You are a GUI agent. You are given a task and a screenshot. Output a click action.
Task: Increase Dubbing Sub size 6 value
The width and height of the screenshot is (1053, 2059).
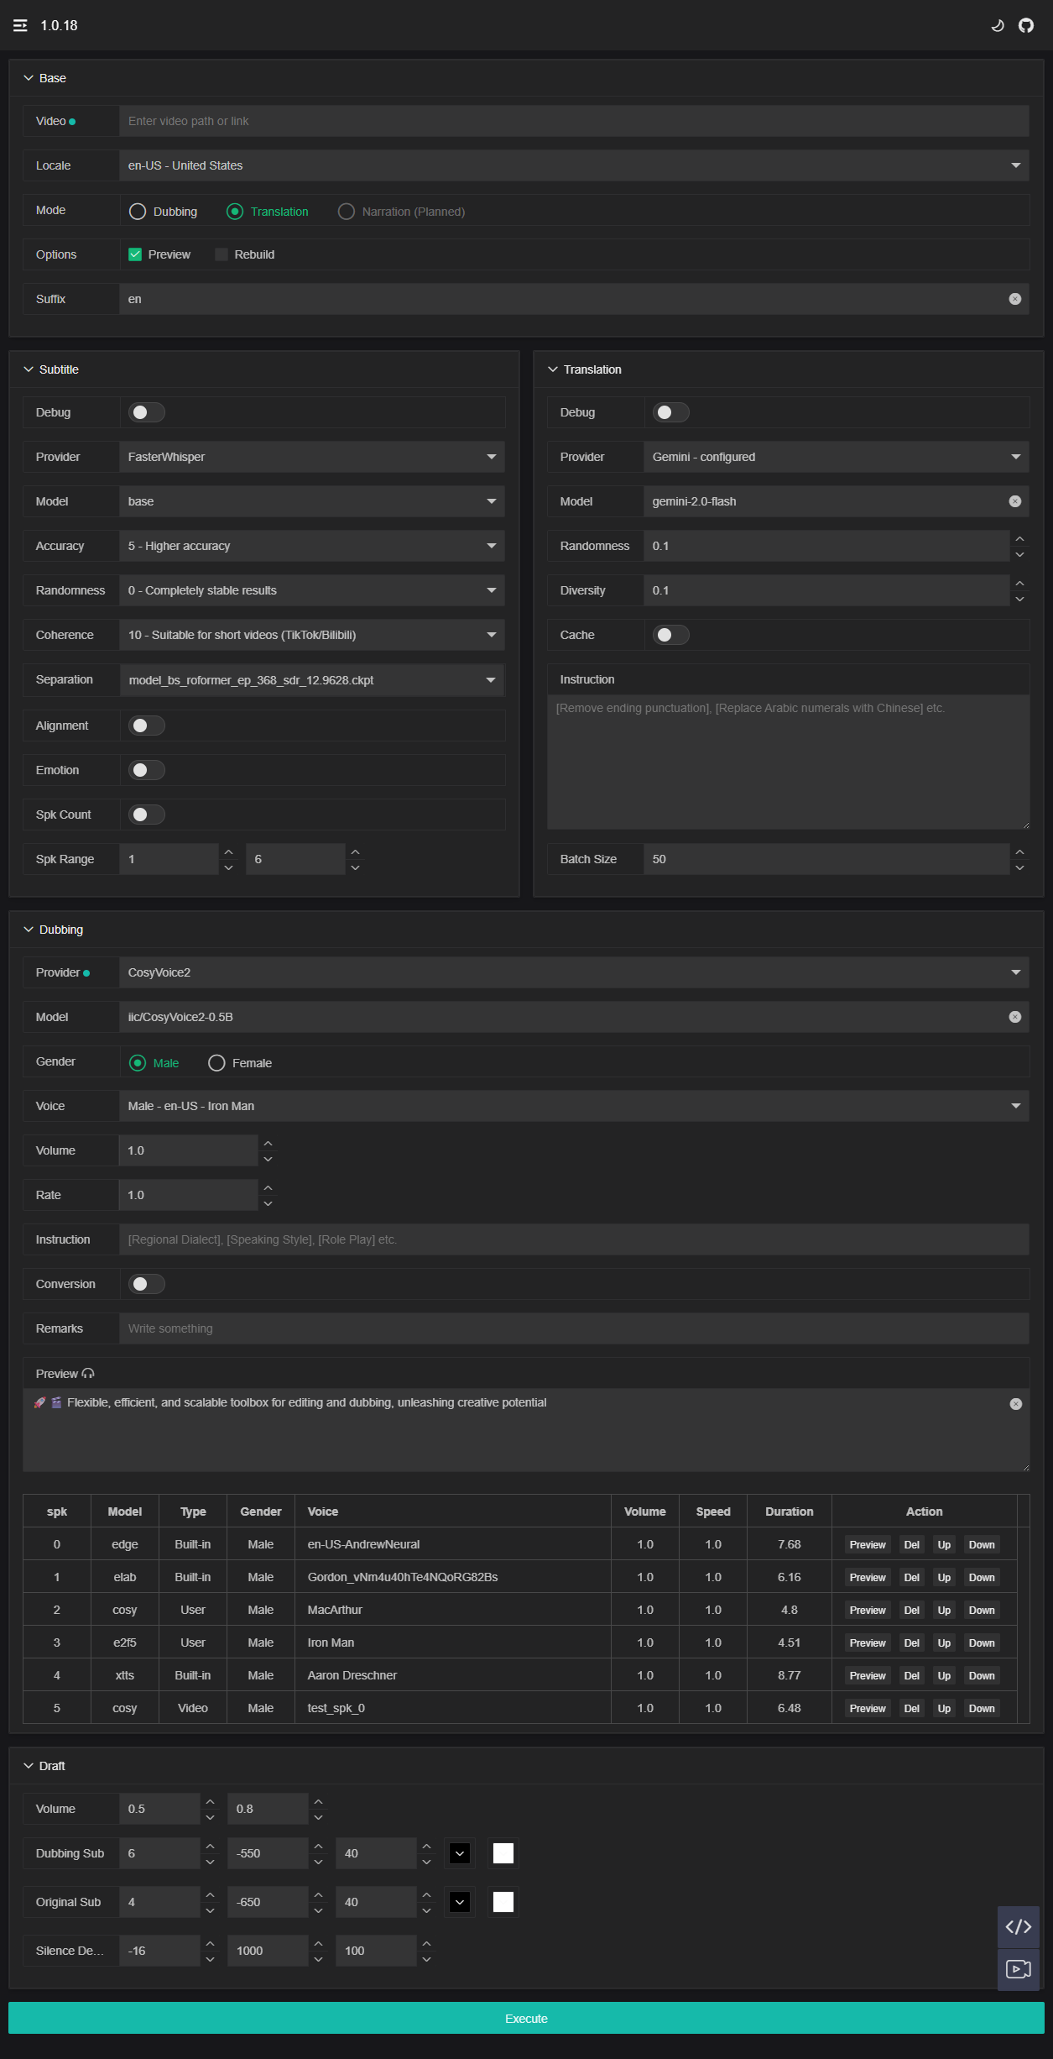210,1846
